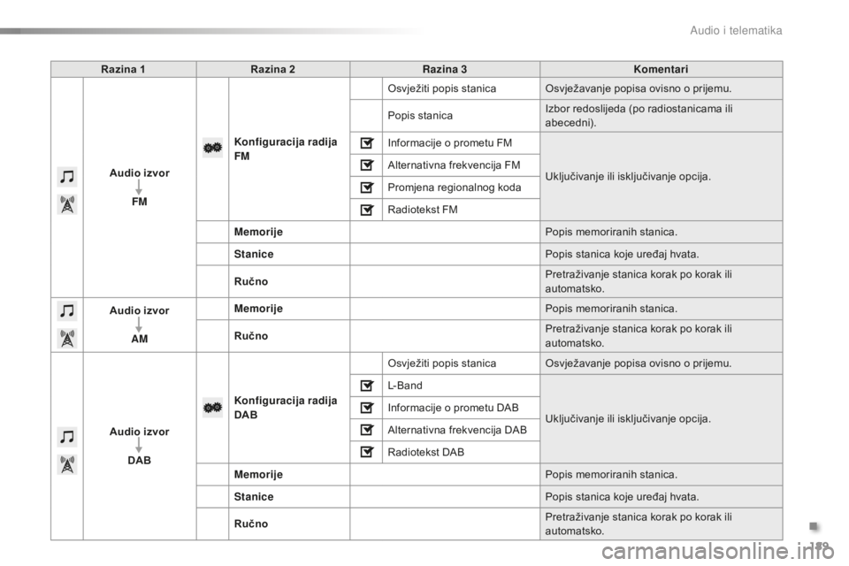Open the gears icon for Konfiguracija radija DAB

click(x=213, y=408)
